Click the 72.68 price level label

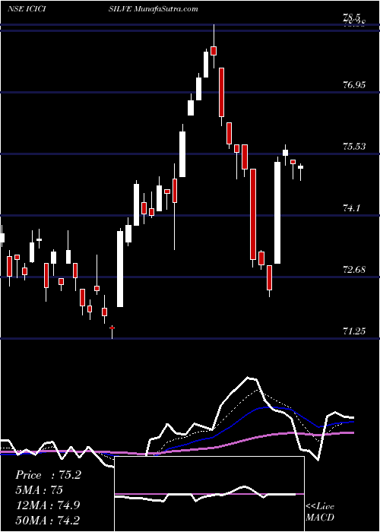tap(354, 270)
